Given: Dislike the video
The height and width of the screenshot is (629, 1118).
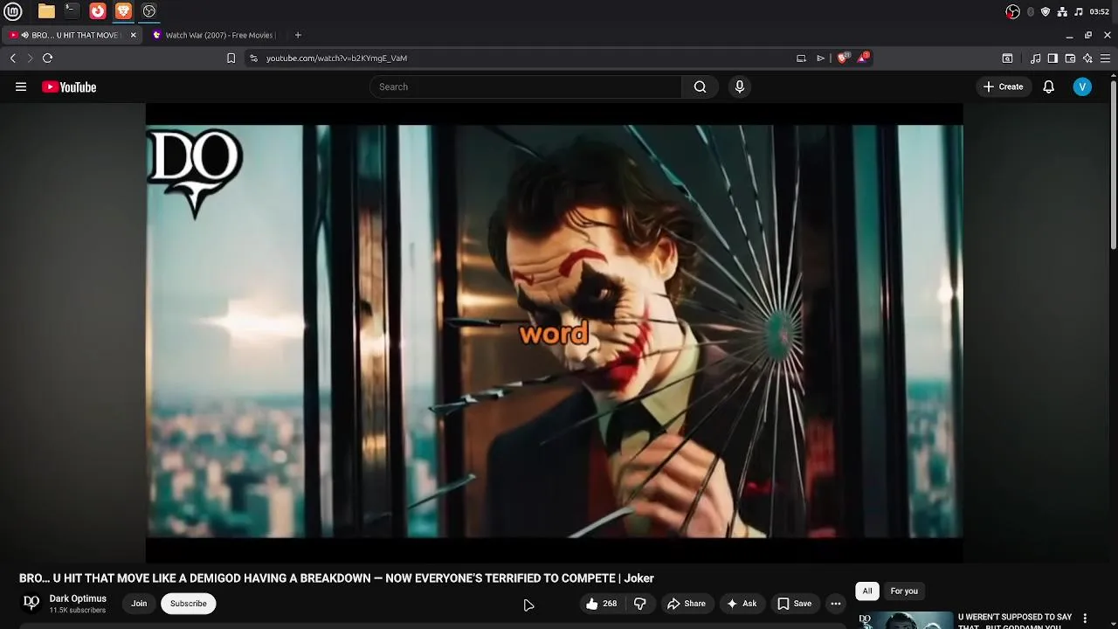Looking at the screenshot, I should tap(640, 604).
